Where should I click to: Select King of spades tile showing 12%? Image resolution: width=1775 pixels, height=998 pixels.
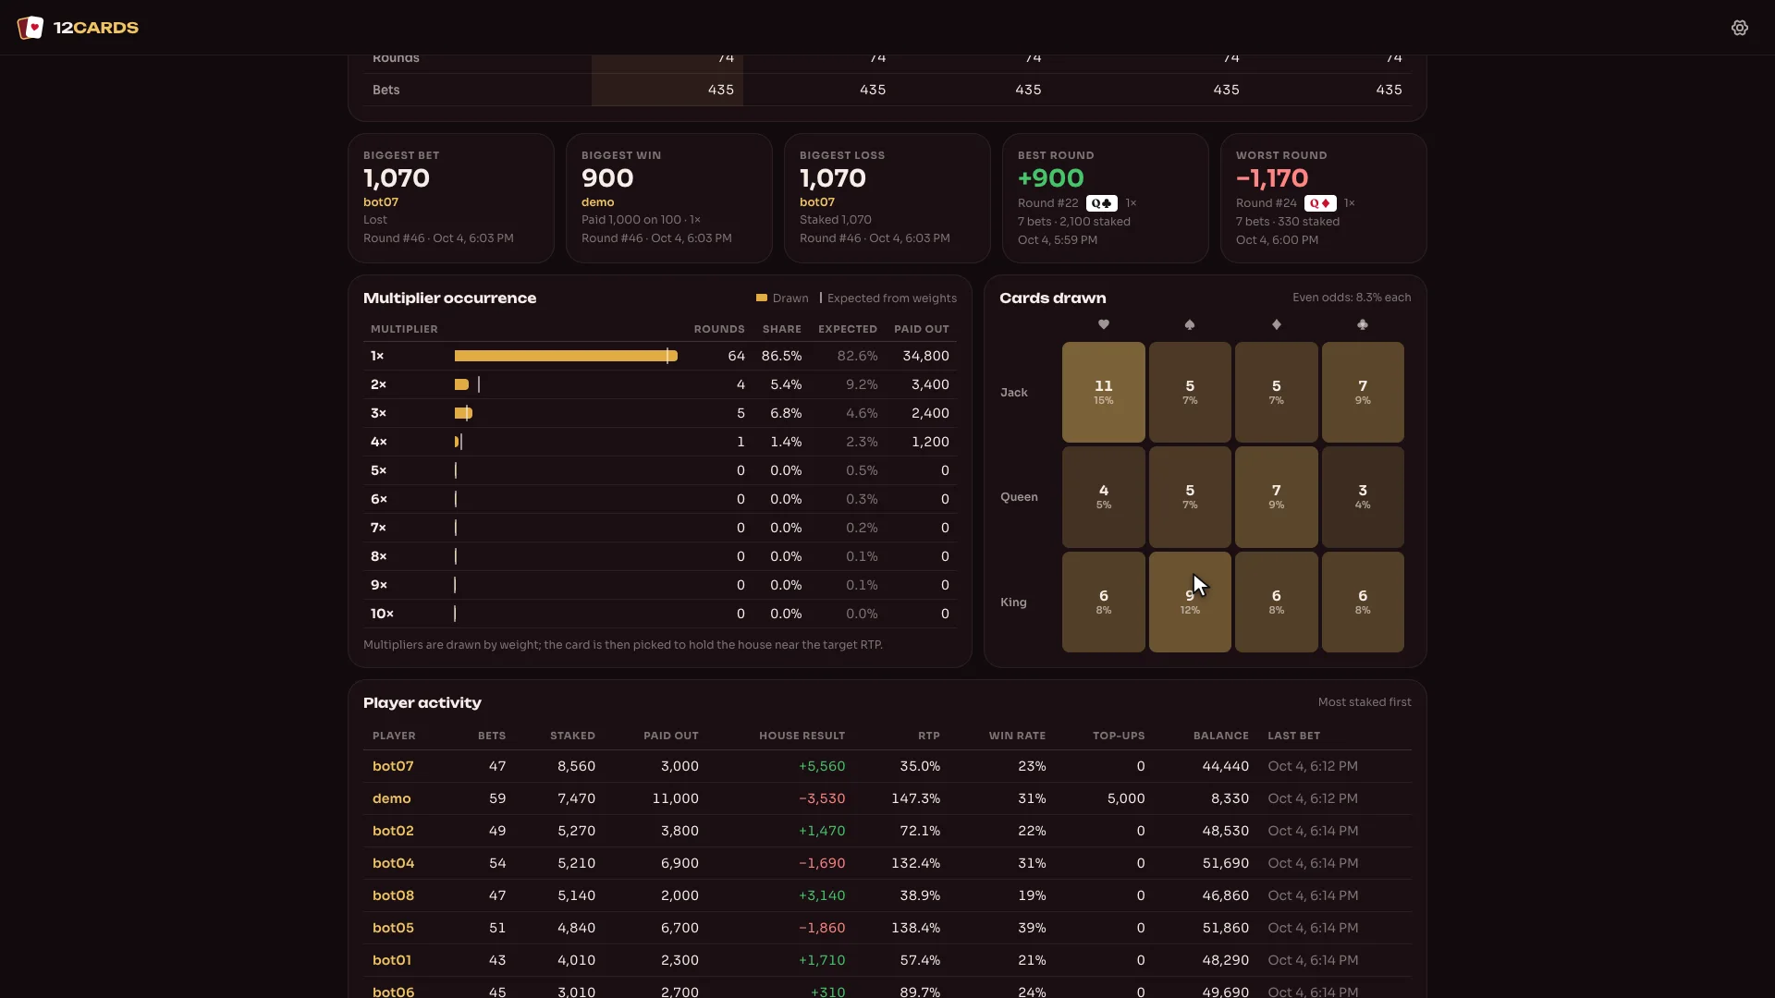1190,602
